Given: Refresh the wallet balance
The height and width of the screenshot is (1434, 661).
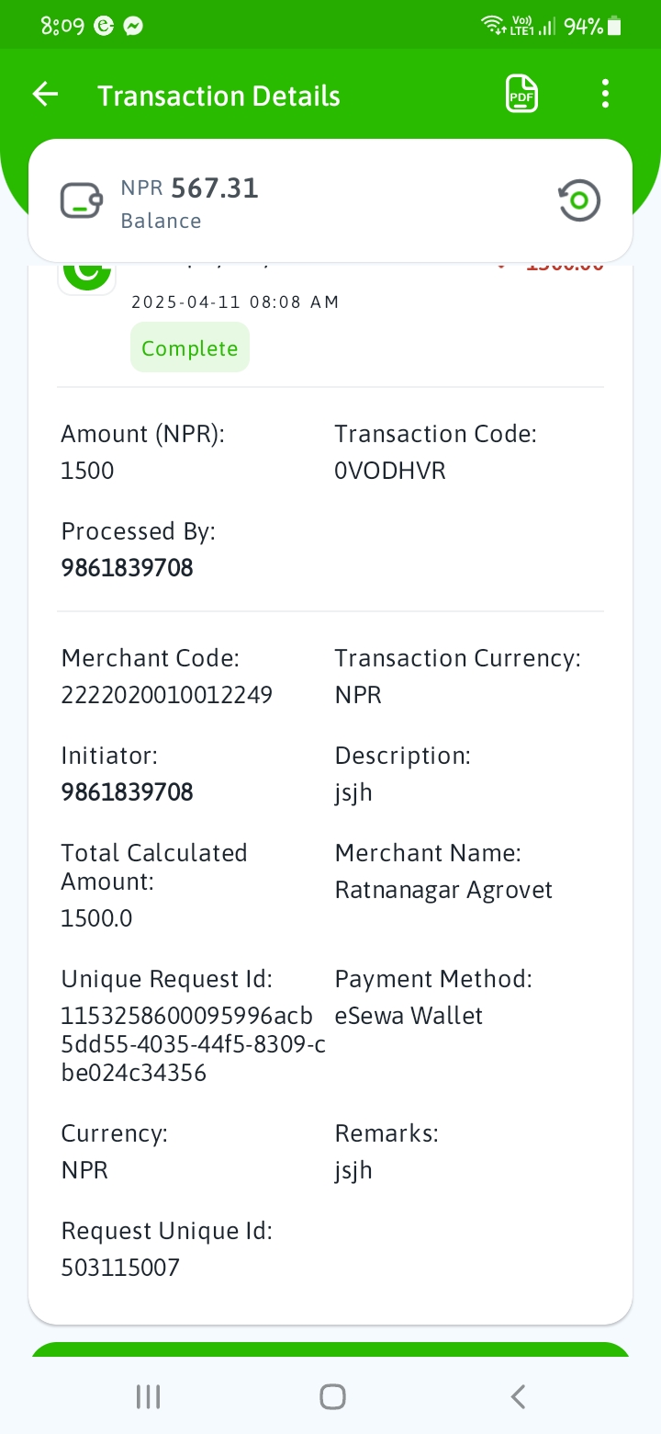Looking at the screenshot, I should [579, 200].
